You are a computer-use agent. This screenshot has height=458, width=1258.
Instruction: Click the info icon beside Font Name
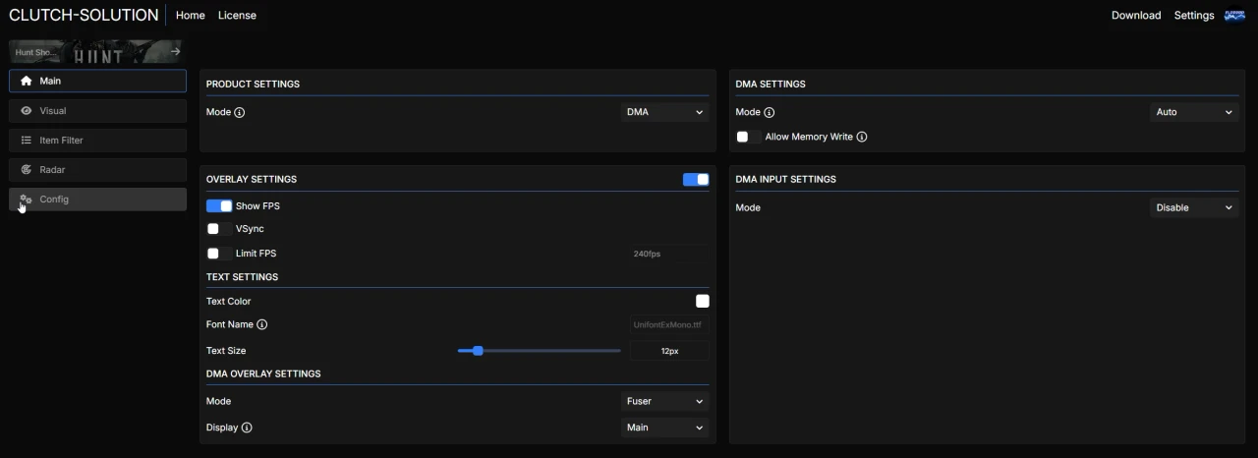pyautogui.click(x=262, y=324)
